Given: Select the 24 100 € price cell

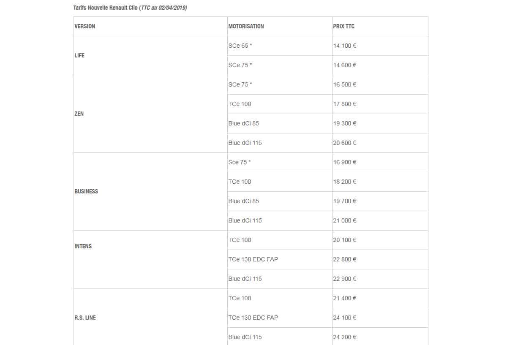Looking at the screenshot, I should pos(380,318).
